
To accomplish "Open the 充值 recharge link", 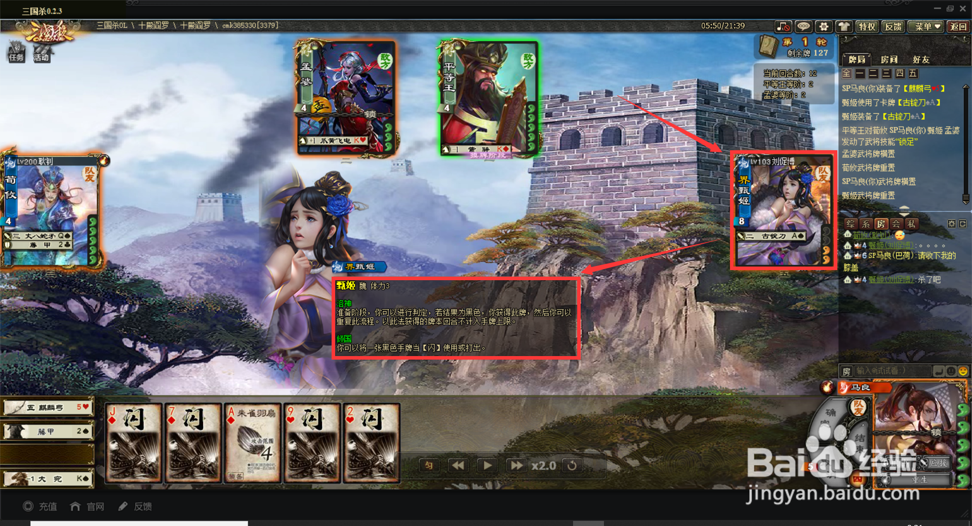I will pos(40,506).
